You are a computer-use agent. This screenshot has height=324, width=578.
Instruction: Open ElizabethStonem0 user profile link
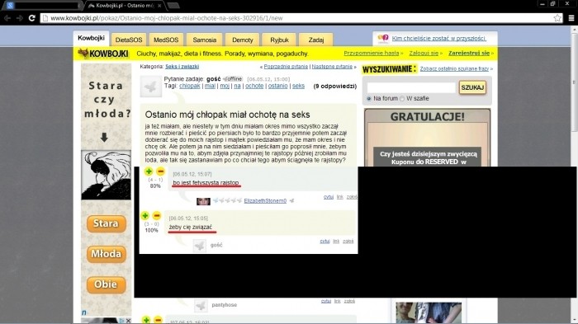coord(265,200)
